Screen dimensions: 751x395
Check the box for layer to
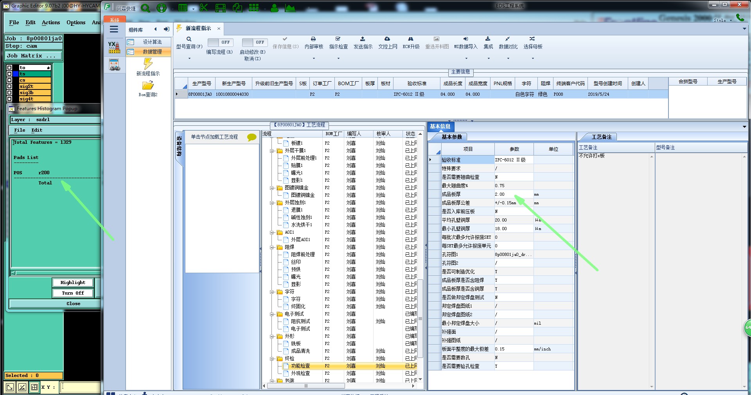pyautogui.click(x=9, y=68)
